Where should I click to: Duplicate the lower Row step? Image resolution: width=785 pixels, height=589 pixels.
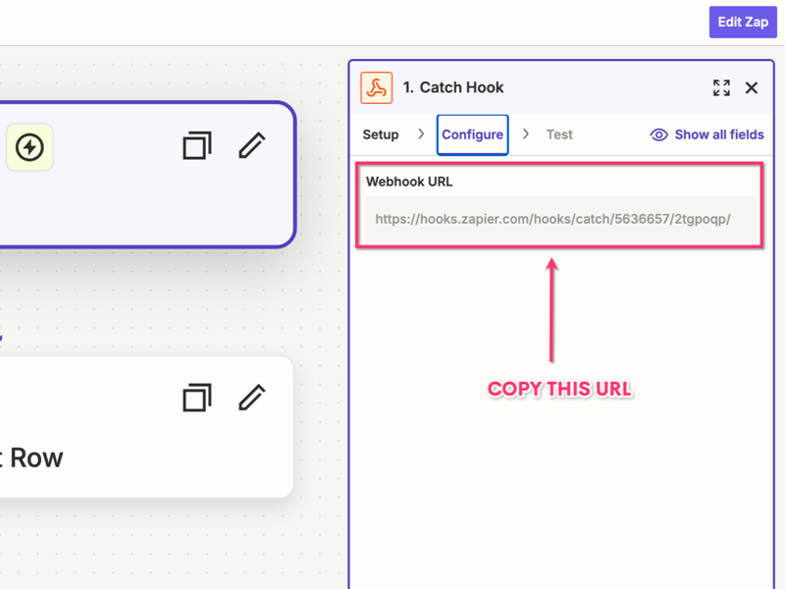coord(196,398)
